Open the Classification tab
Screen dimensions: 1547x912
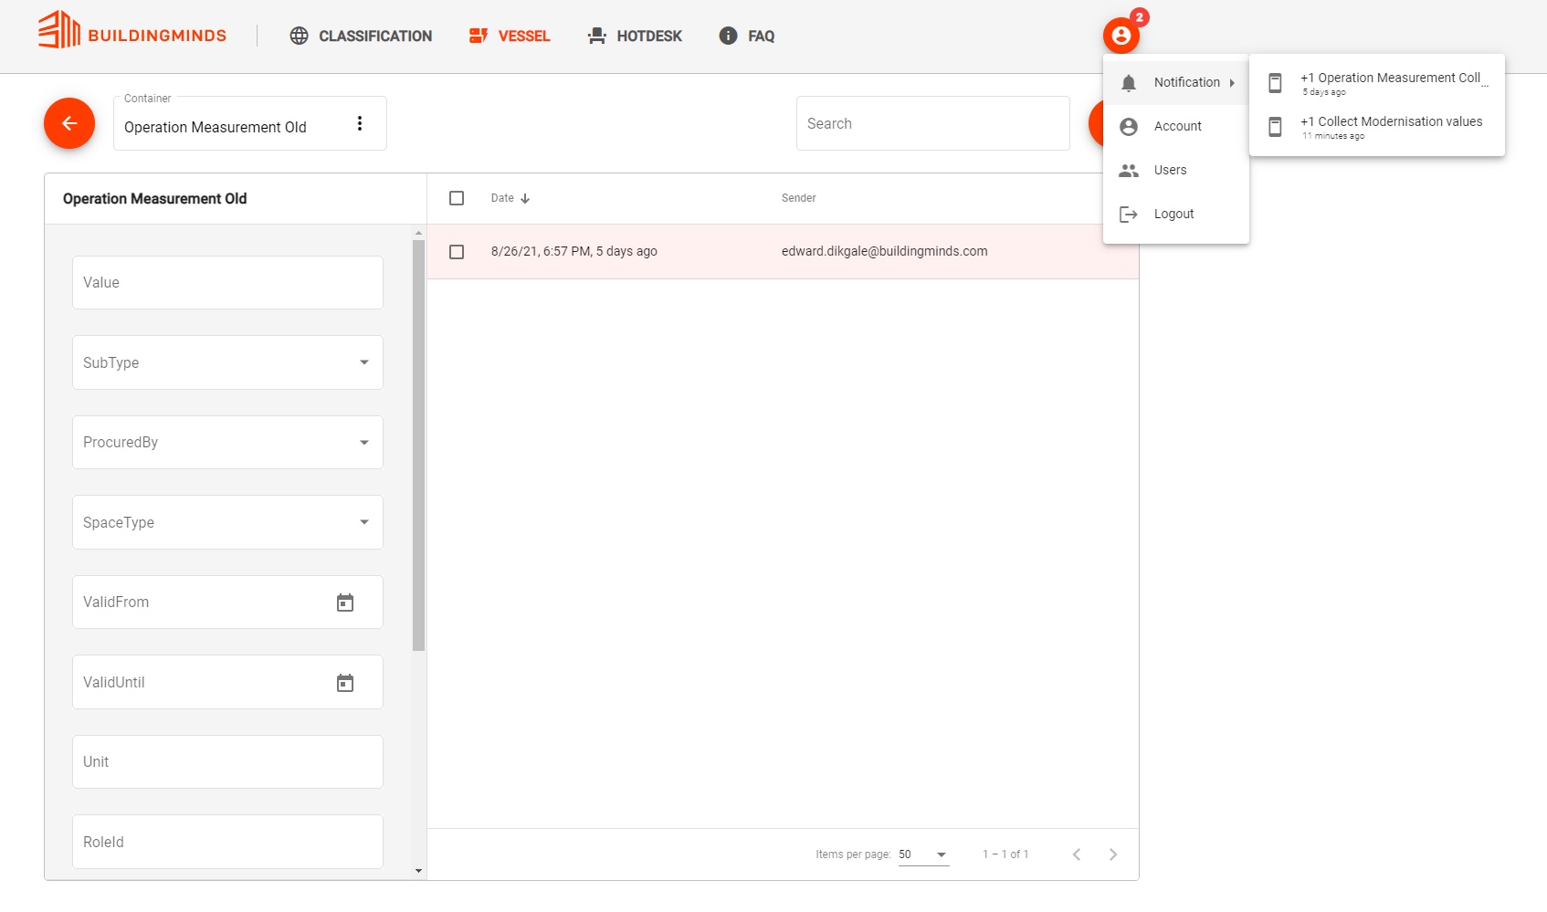(361, 36)
